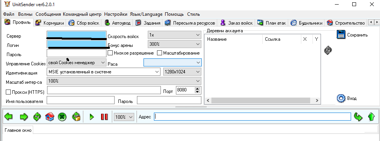Click the Пересылка ресурсов tab icon
Image resolution: width=380 pixels, height=141 pixels.
(167, 23)
